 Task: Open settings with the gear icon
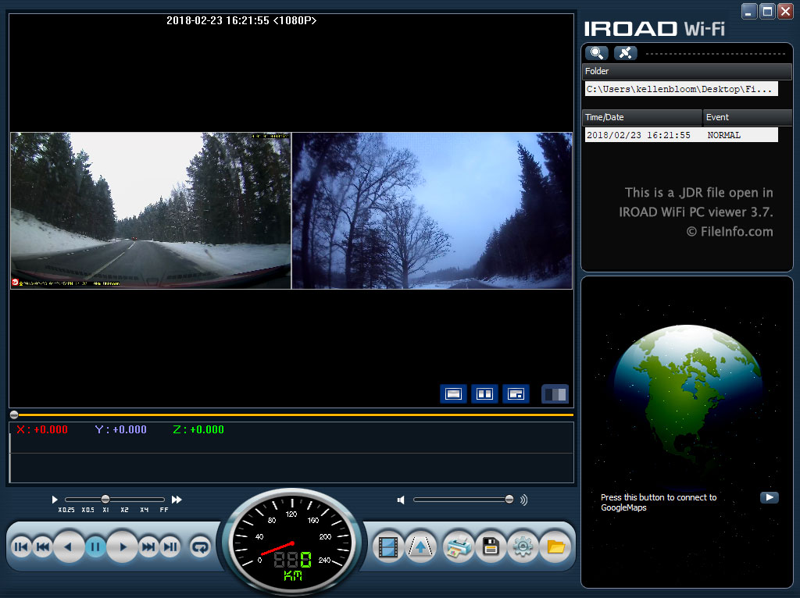point(523,547)
